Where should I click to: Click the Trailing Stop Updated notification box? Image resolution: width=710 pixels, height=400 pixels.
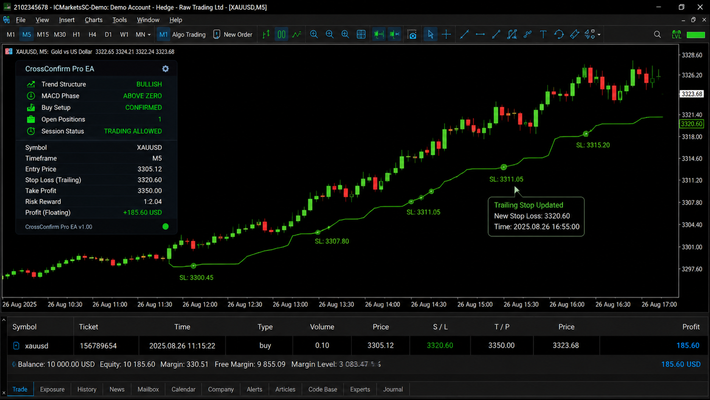click(536, 216)
